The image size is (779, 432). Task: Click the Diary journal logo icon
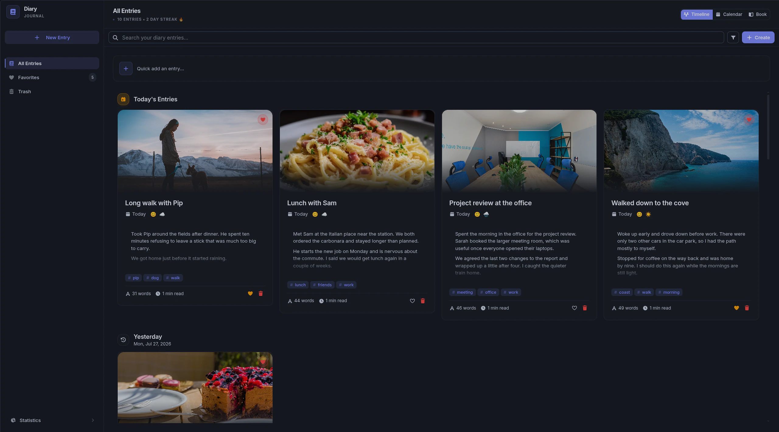[x=13, y=12]
